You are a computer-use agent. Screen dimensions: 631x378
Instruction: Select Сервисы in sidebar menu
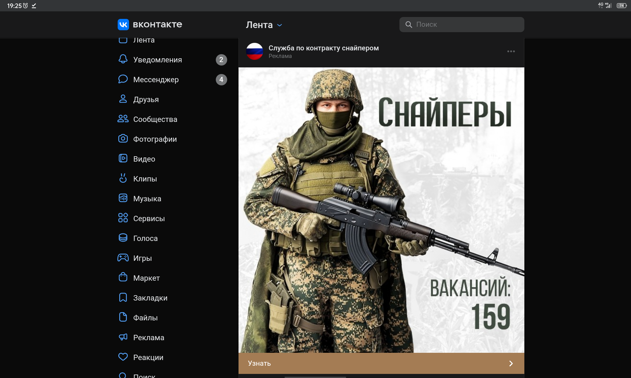[149, 219]
